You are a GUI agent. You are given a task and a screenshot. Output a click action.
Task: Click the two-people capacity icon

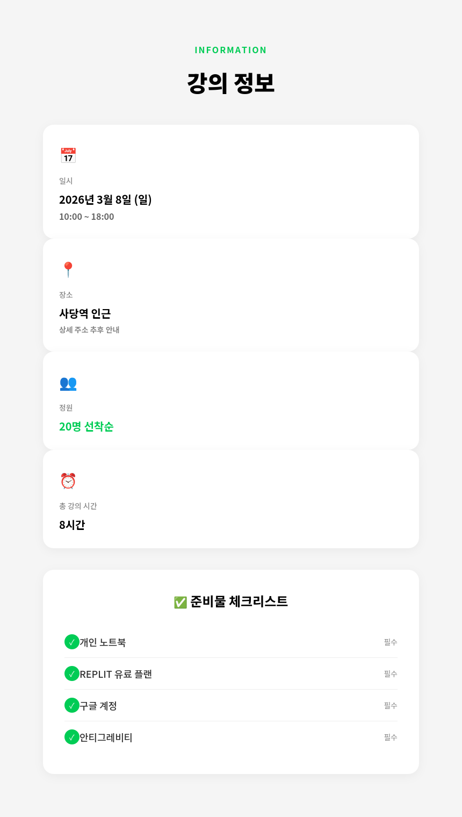(x=68, y=383)
